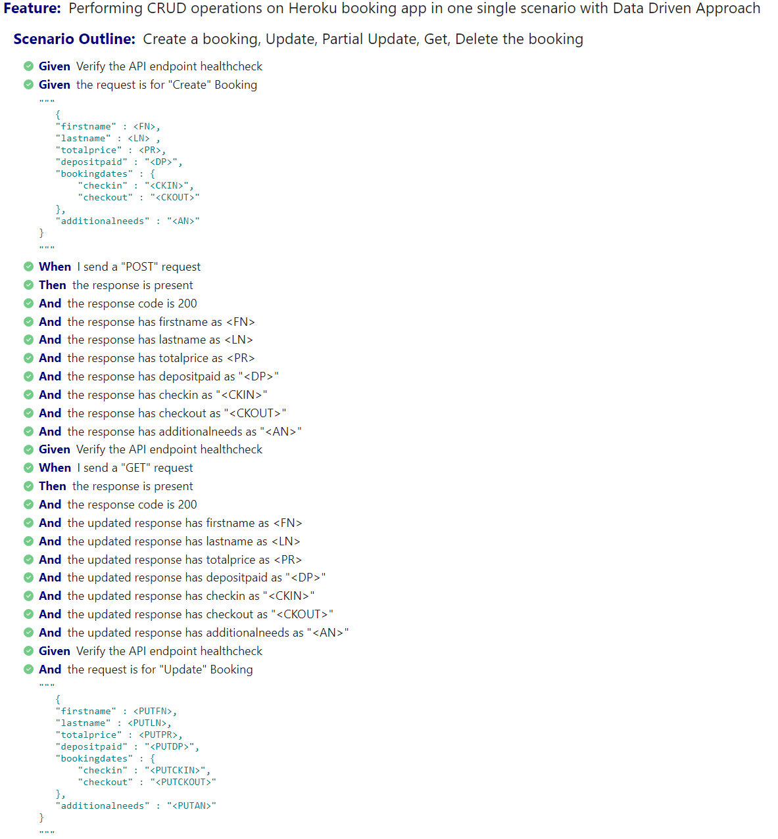Click the JSON line '"depositpaid" : "<DP>",'
The height and width of the screenshot is (839, 778).
pyautogui.click(x=119, y=162)
